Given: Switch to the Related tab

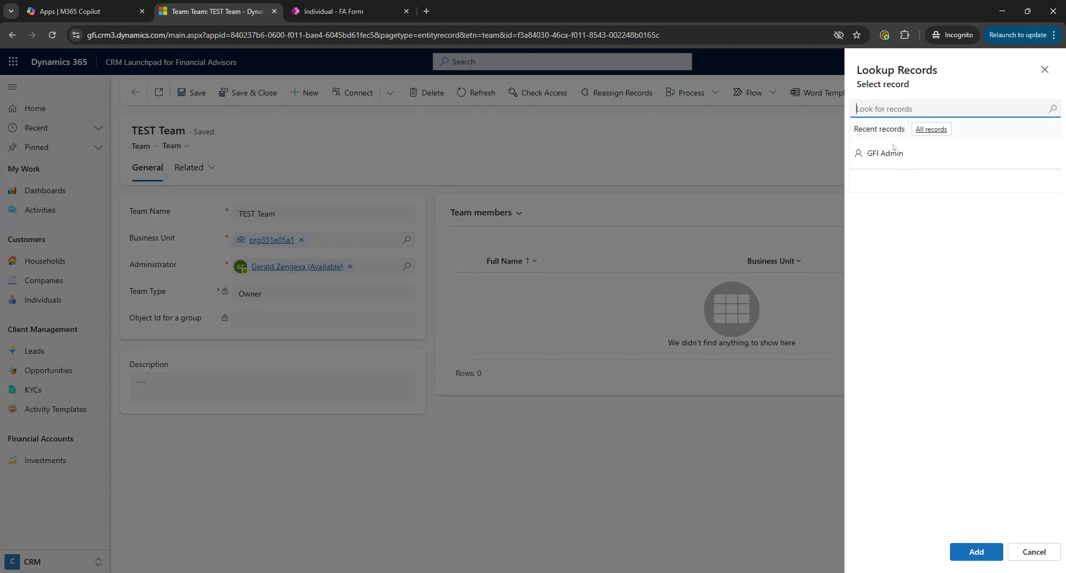Looking at the screenshot, I should [188, 167].
